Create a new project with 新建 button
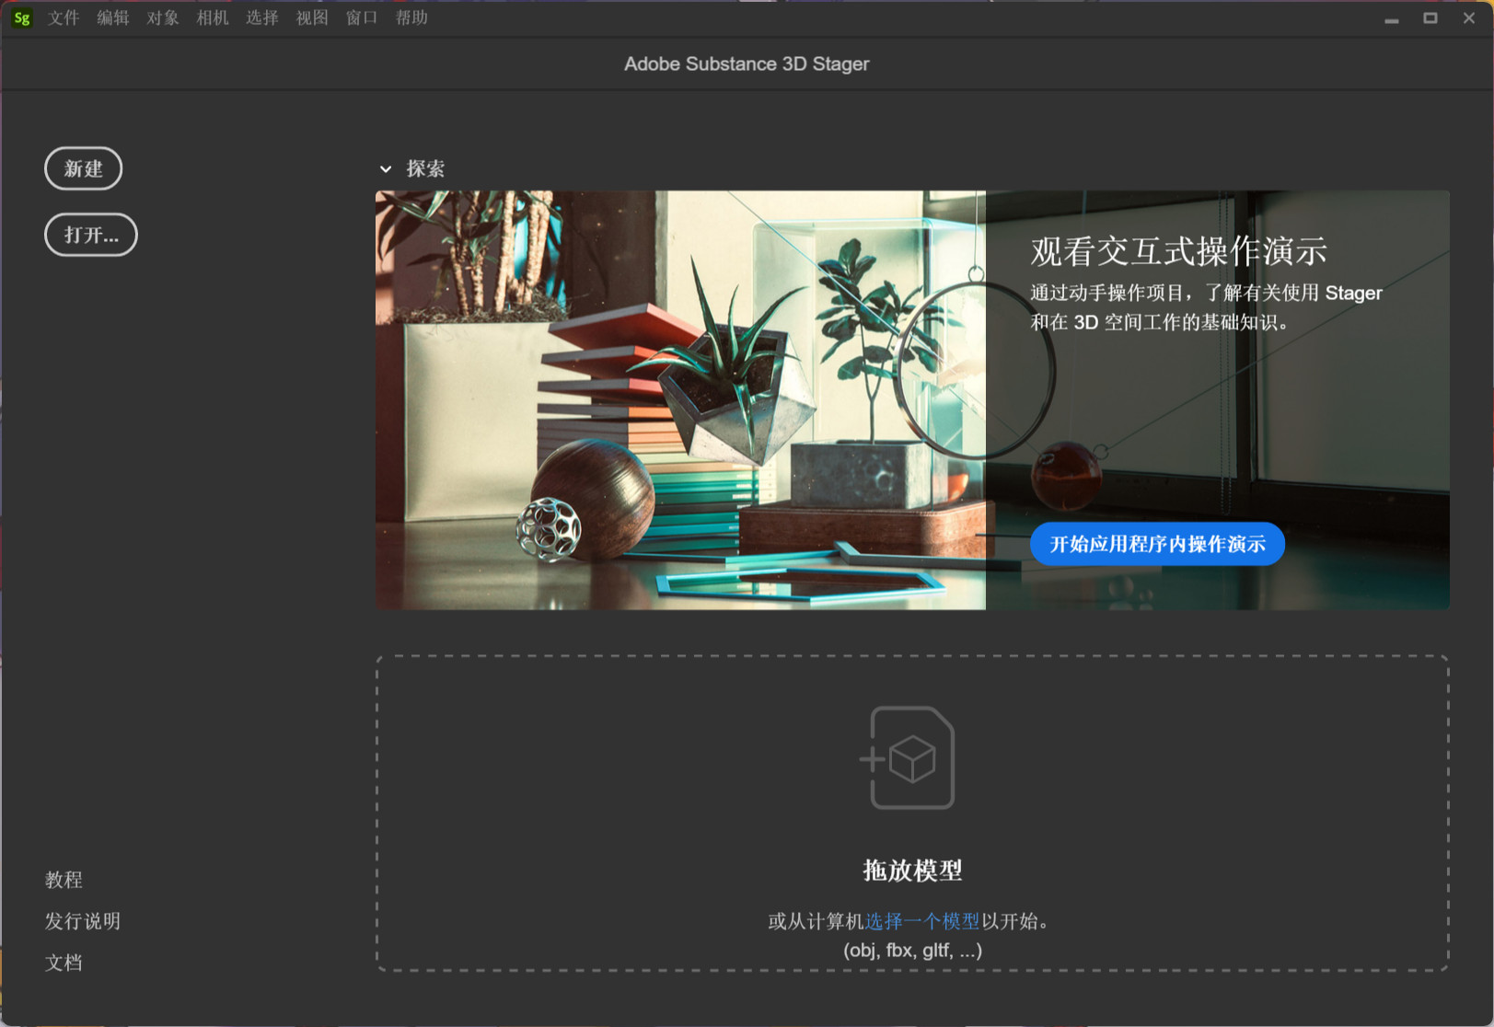Screen dimensions: 1494x1027 (x=83, y=168)
